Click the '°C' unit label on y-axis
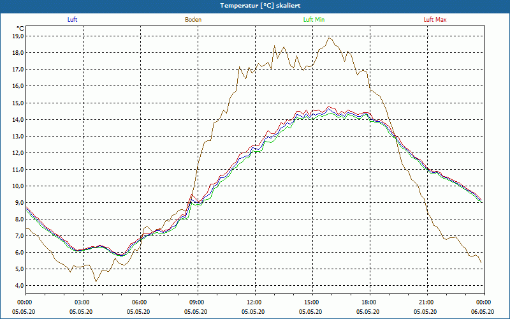The height and width of the screenshot is (319, 510). (20, 28)
